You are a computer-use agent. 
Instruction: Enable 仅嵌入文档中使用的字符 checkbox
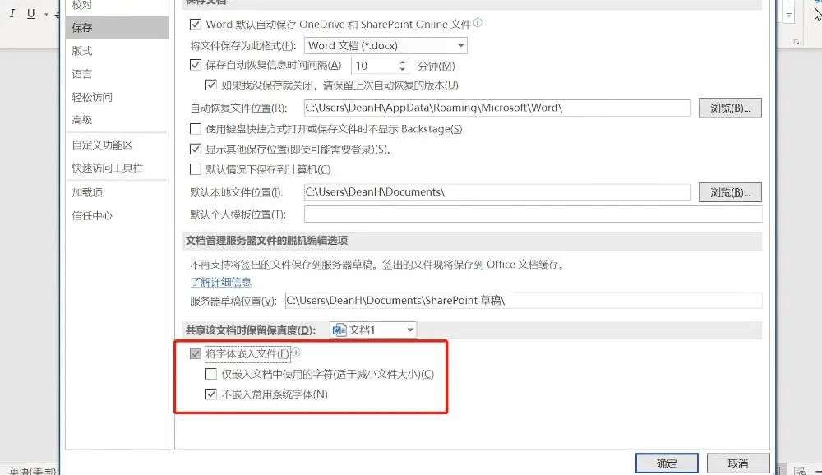pyautogui.click(x=210, y=374)
